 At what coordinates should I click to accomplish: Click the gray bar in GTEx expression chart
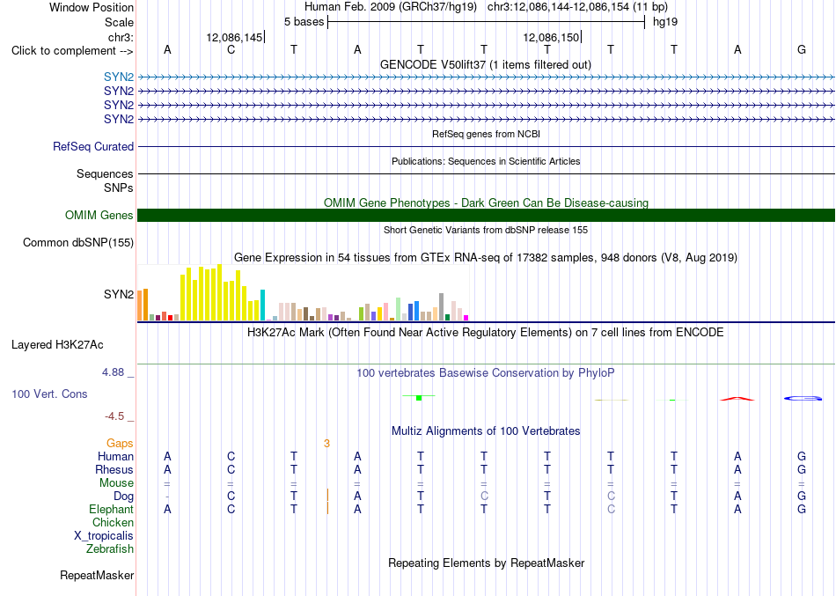442,307
